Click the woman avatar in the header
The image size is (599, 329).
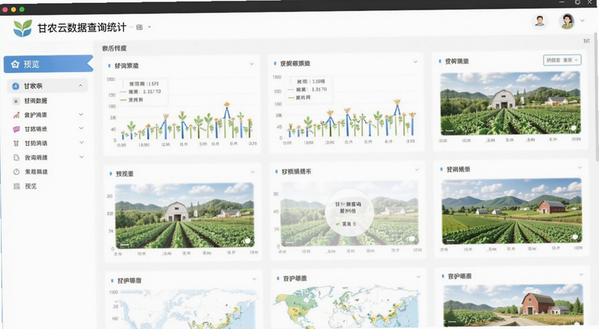tap(568, 21)
